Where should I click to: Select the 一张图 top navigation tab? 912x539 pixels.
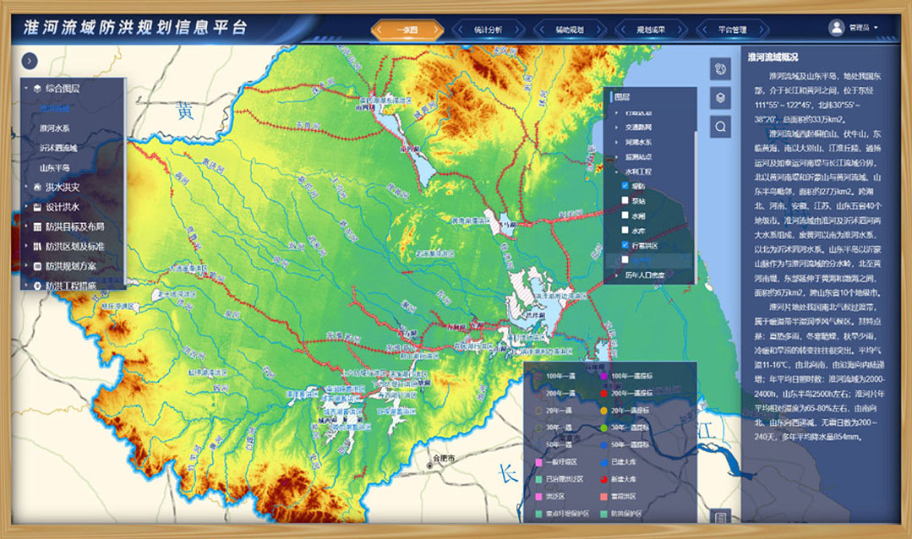click(x=407, y=30)
